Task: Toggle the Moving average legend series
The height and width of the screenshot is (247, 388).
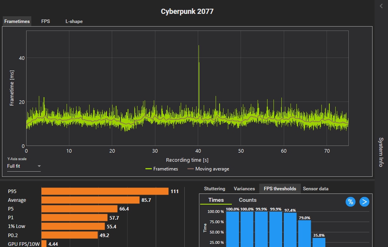Action: click(x=208, y=169)
